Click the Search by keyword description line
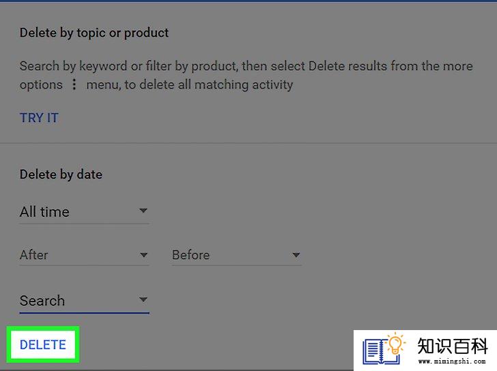 pyautogui.click(x=246, y=66)
